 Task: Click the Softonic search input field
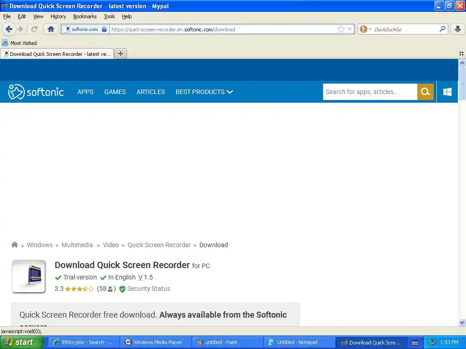pyautogui.click(x=370, y=92)
